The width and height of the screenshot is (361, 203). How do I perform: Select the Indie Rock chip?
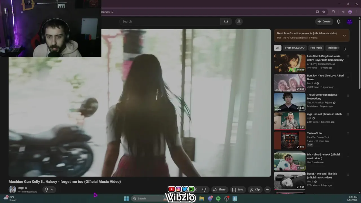click(x=333, y=48)
